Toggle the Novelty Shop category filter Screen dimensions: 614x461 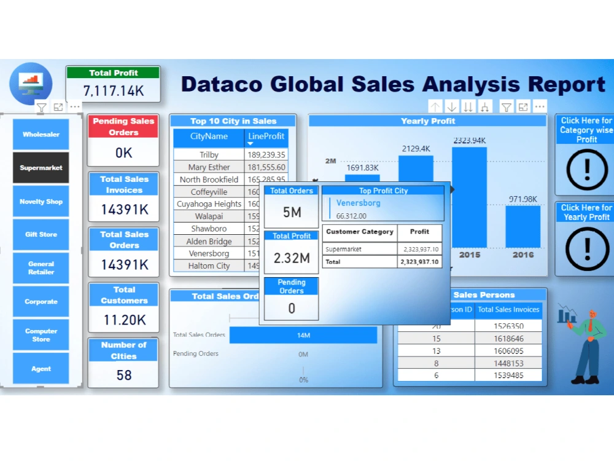[x=41, y=201]
